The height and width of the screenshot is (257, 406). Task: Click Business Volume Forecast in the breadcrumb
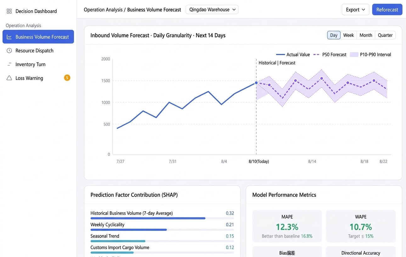click(x=154, y=10)
